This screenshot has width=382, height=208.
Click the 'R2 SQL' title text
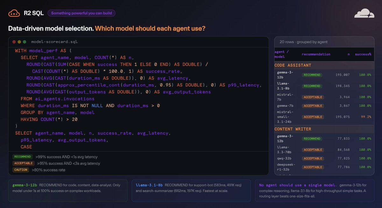(x=34, y=13)
